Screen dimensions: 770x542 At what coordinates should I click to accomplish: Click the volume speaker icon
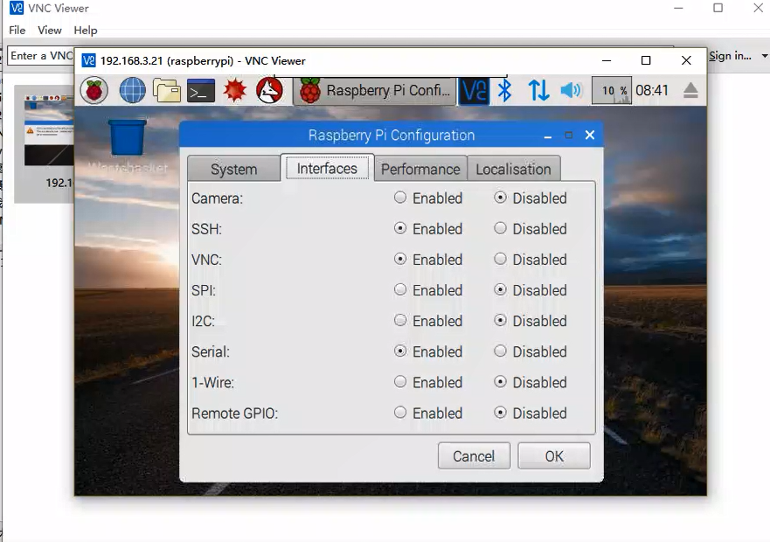coord(571,90)
